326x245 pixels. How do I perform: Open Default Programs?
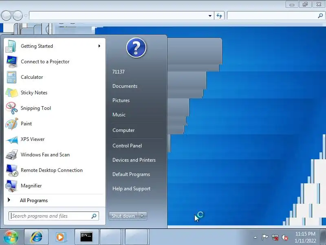131,174
